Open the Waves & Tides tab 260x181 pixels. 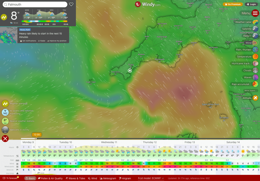pyautogui.click(x=75, y=178)
